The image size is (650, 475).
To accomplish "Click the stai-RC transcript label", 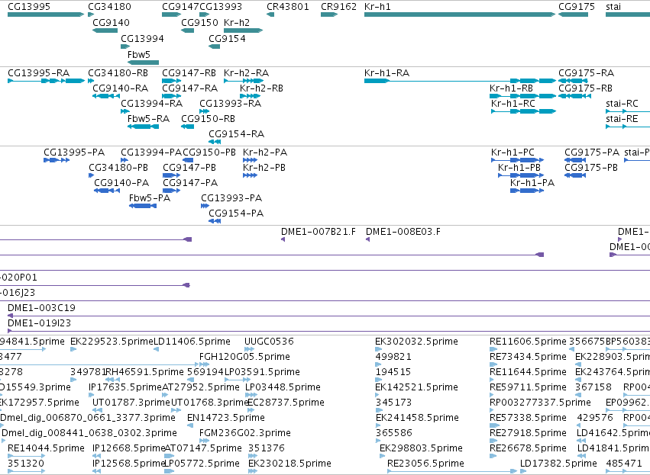I will click(622, 104).
